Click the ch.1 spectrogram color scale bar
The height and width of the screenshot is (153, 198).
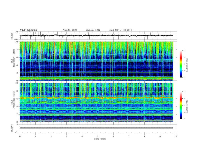point(181,64)
